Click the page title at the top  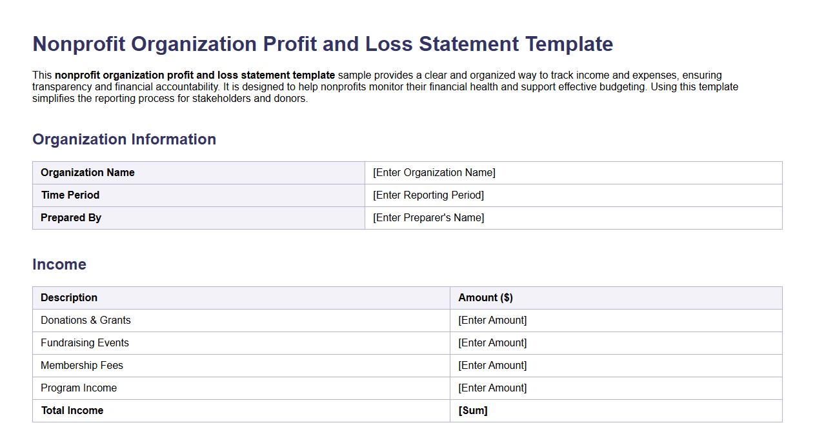pos(323,44)
